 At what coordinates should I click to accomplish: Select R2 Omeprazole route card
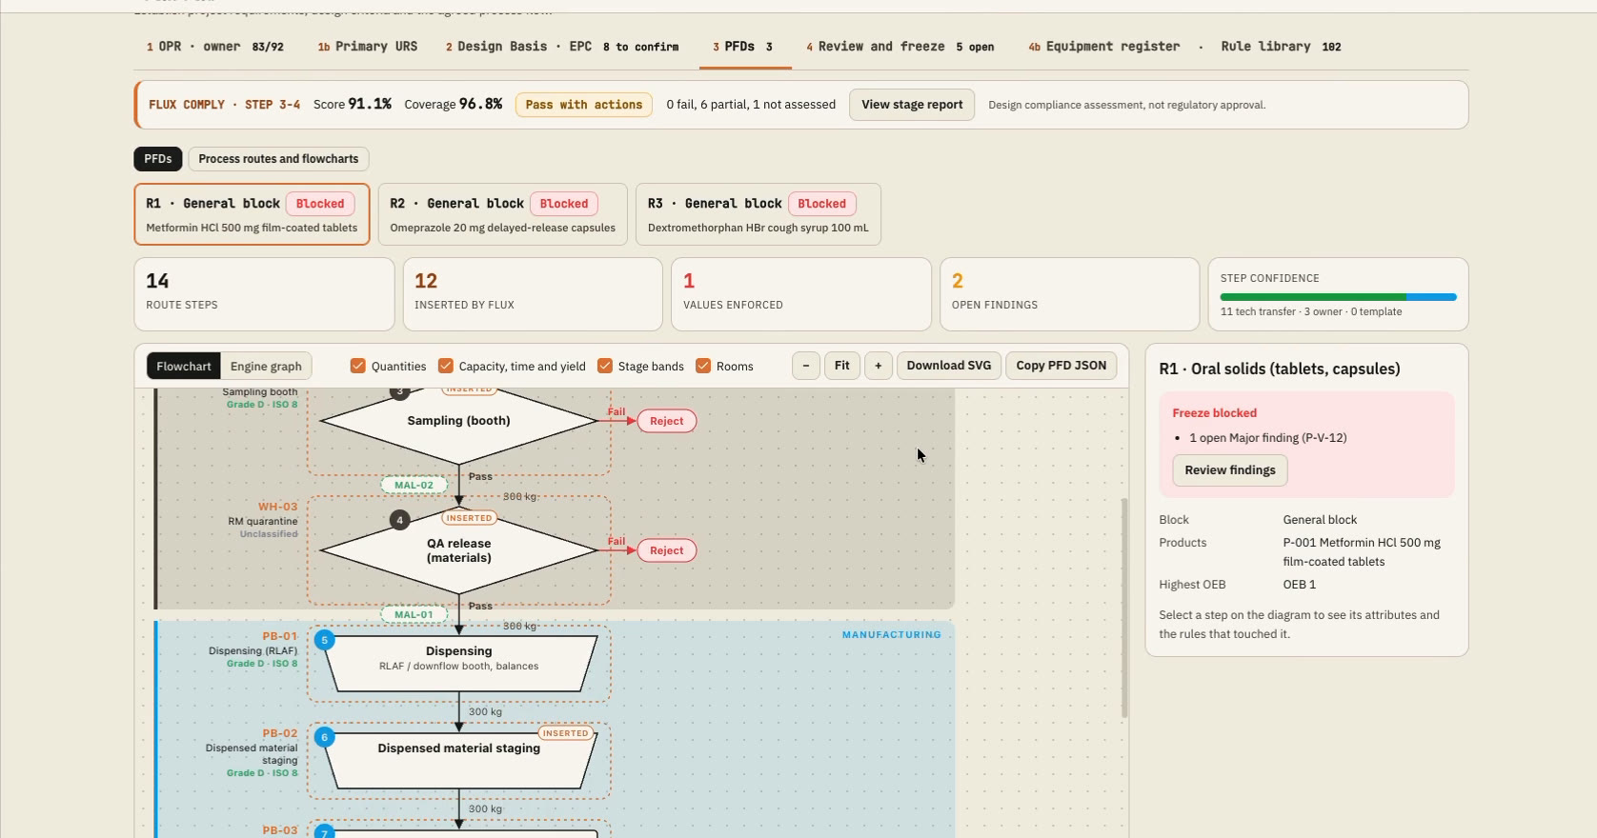(502, 214)
